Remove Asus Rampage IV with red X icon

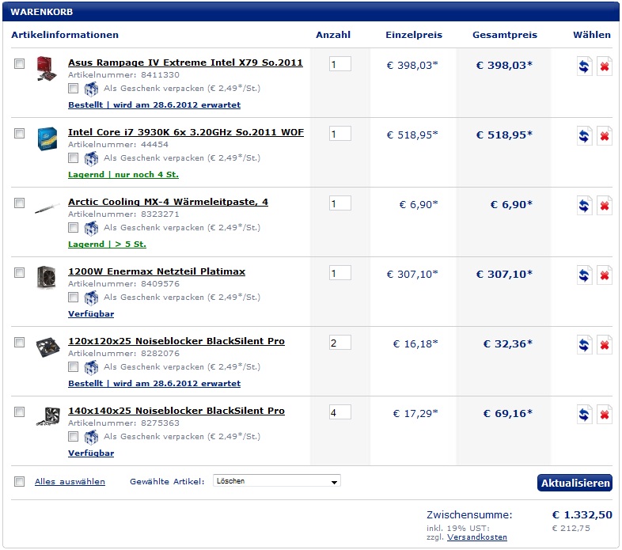point(605,66)
